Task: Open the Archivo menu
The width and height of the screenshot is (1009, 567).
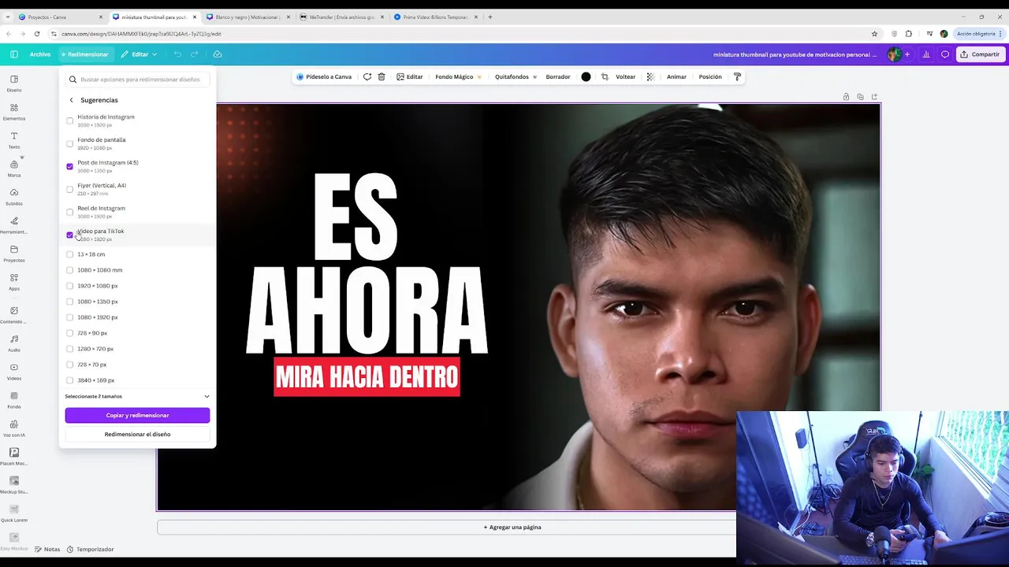Action: click(x=40, y=54)
